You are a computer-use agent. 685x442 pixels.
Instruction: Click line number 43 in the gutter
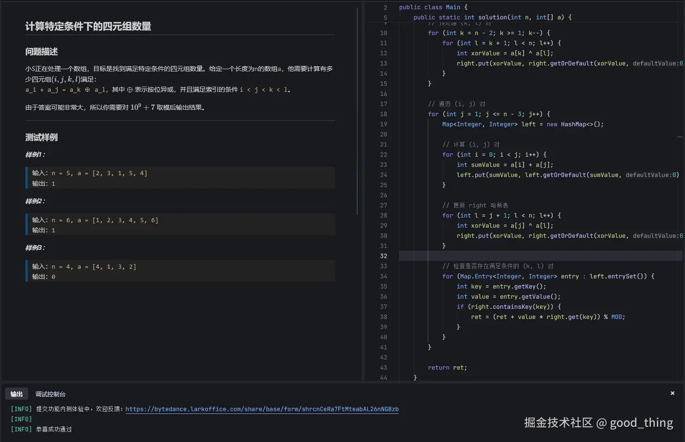384,367
